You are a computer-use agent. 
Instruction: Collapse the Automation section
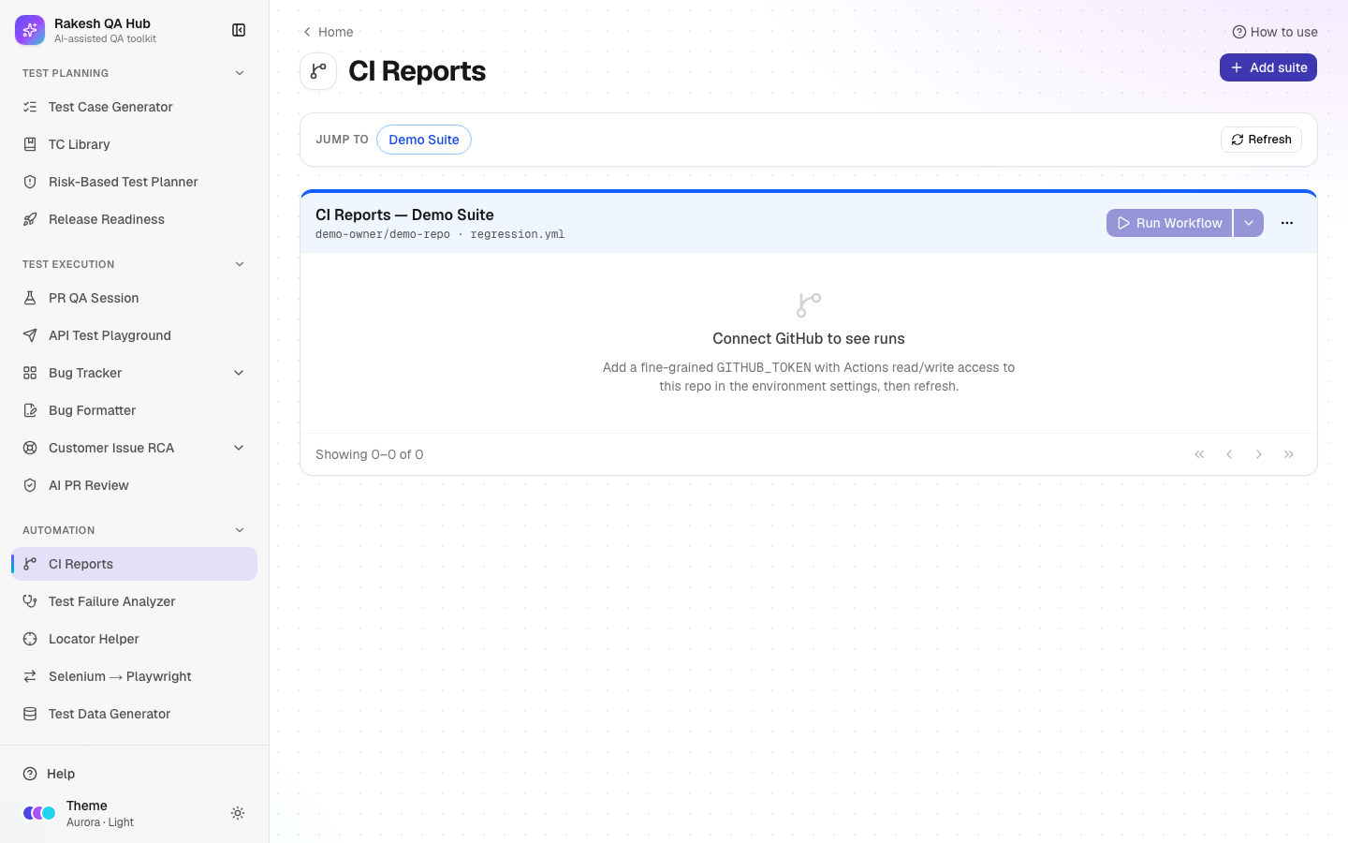[240, 530]
